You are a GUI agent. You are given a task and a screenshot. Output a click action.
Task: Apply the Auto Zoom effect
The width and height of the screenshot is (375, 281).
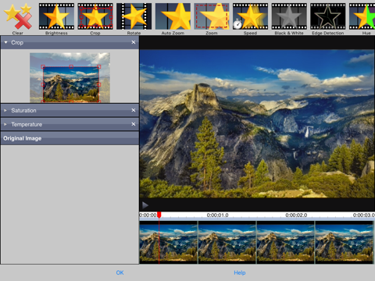pyautogui.click(x=173, y=19)
